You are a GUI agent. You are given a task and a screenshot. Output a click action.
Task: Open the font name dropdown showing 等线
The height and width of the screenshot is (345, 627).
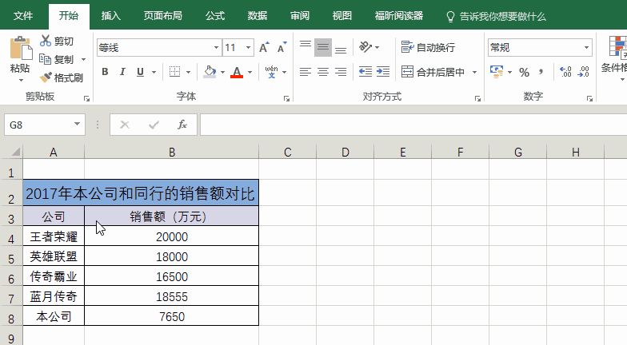(216, 48)
